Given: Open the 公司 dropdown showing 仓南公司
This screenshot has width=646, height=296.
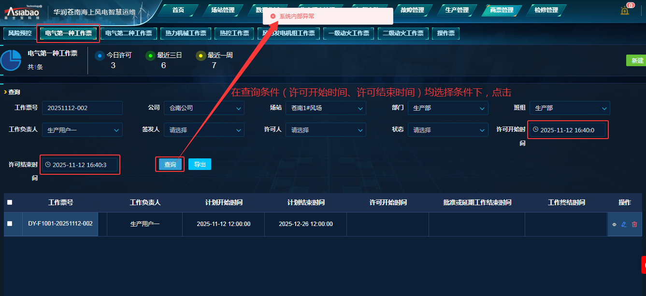Looking at the screenshot, I should [204, 108].
